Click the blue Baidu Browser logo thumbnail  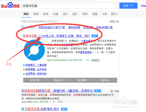pos(34,50)
